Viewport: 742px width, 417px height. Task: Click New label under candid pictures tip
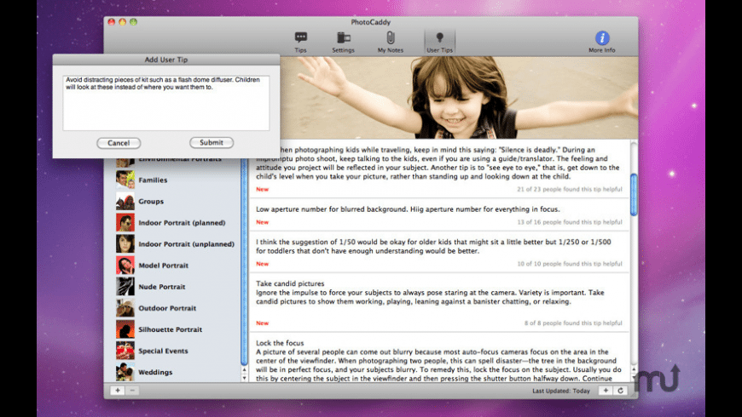coord(262,323)
